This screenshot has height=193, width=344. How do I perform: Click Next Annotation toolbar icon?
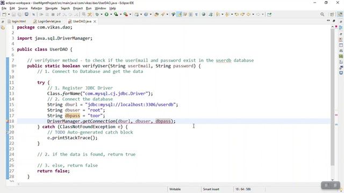click(x=218, y=14)
